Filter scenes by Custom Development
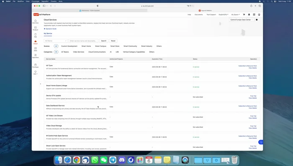Image resolution: width=293 pixels, height=166 pixels. point(69,46)
